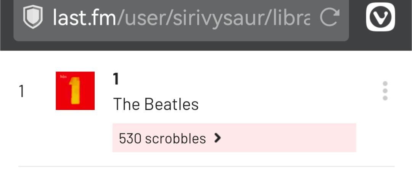Screen dimensions: 412x170
Task: Open The Beatles 1 album cover
Action: click(75, 91)
